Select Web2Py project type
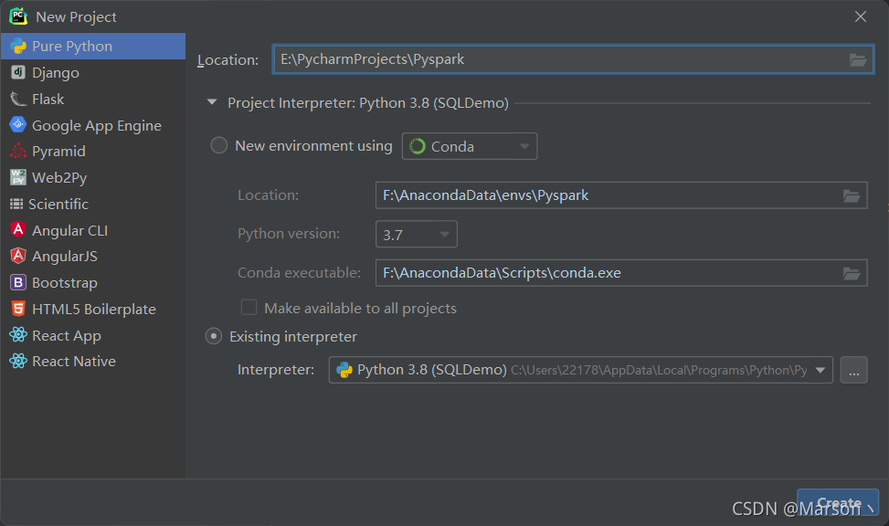 (93, 177)
